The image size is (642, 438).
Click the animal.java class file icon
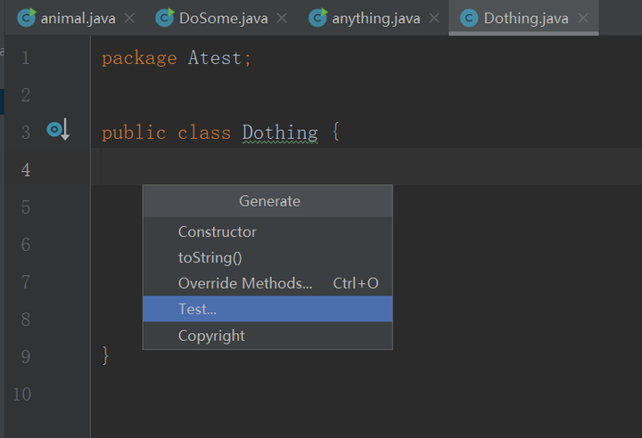coord(26,18)
